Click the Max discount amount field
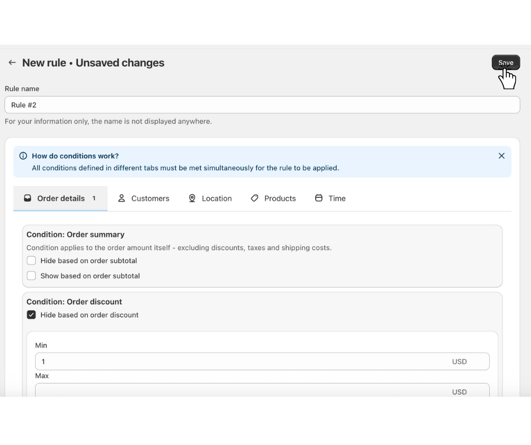531x445 pixels. 243,391
